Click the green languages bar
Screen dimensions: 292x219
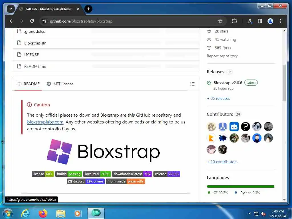tap(241, 186)
